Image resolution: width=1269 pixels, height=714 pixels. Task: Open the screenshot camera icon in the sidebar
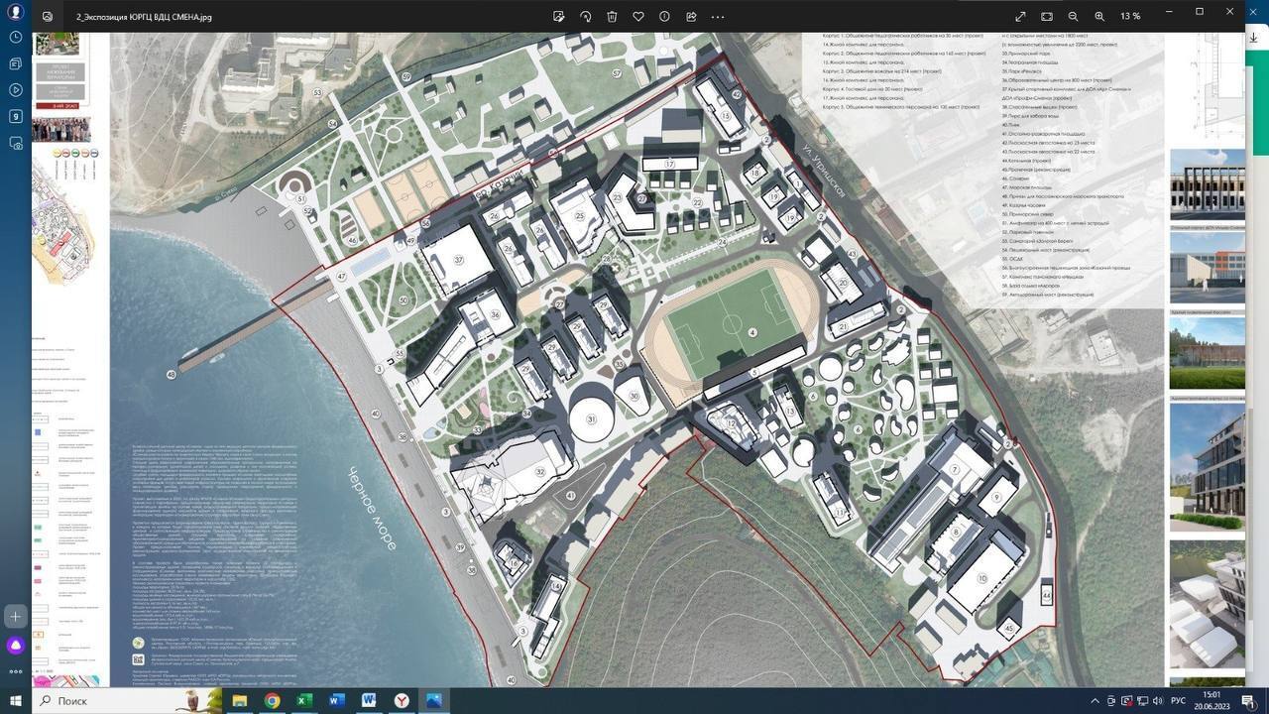(x=16, y=143)
